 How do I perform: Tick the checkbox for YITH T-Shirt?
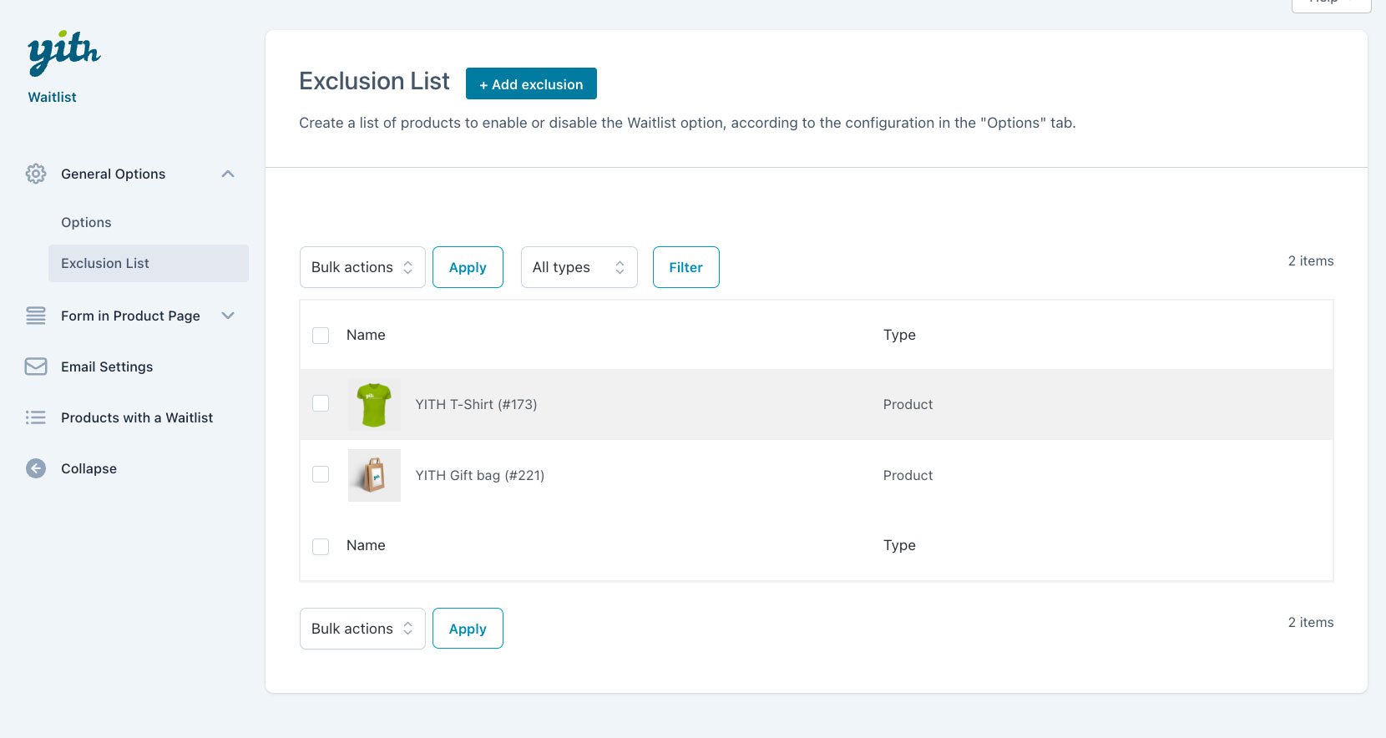tap(321, 403)
